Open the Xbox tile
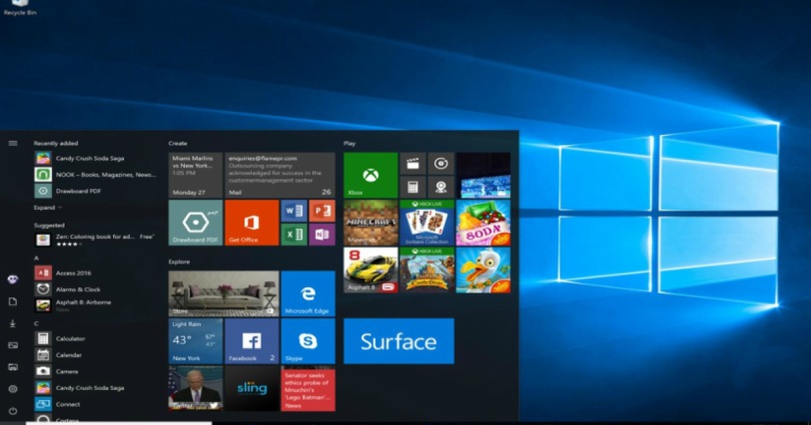This screenshot has height=425, width=811. [370, 175]
